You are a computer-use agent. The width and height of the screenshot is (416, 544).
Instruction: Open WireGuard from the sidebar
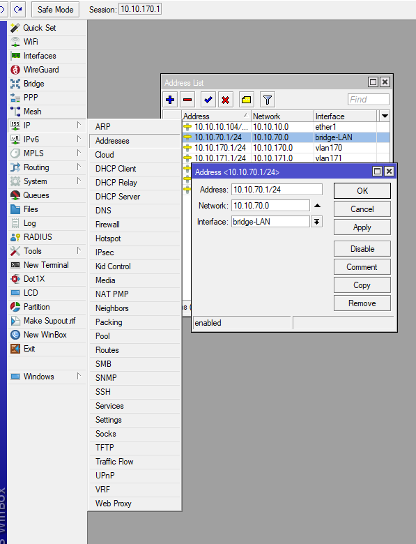[x=41, y=70]
